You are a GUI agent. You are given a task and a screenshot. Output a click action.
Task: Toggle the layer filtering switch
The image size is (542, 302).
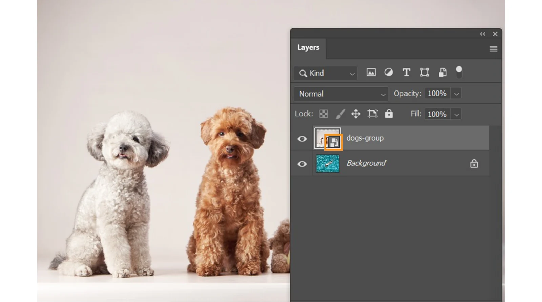(x=459, y=72)
